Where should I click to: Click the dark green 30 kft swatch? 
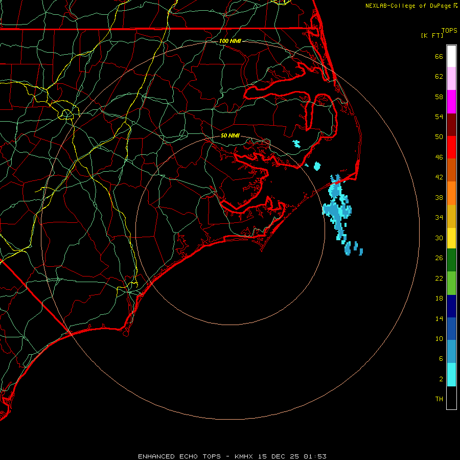tap(451, 260)
